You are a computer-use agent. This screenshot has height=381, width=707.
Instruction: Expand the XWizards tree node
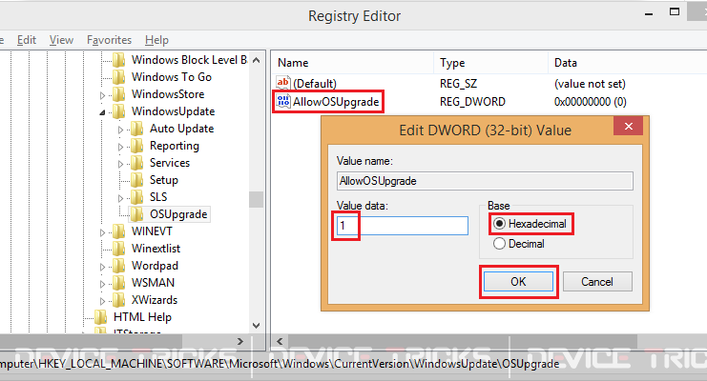pos(102,301)
